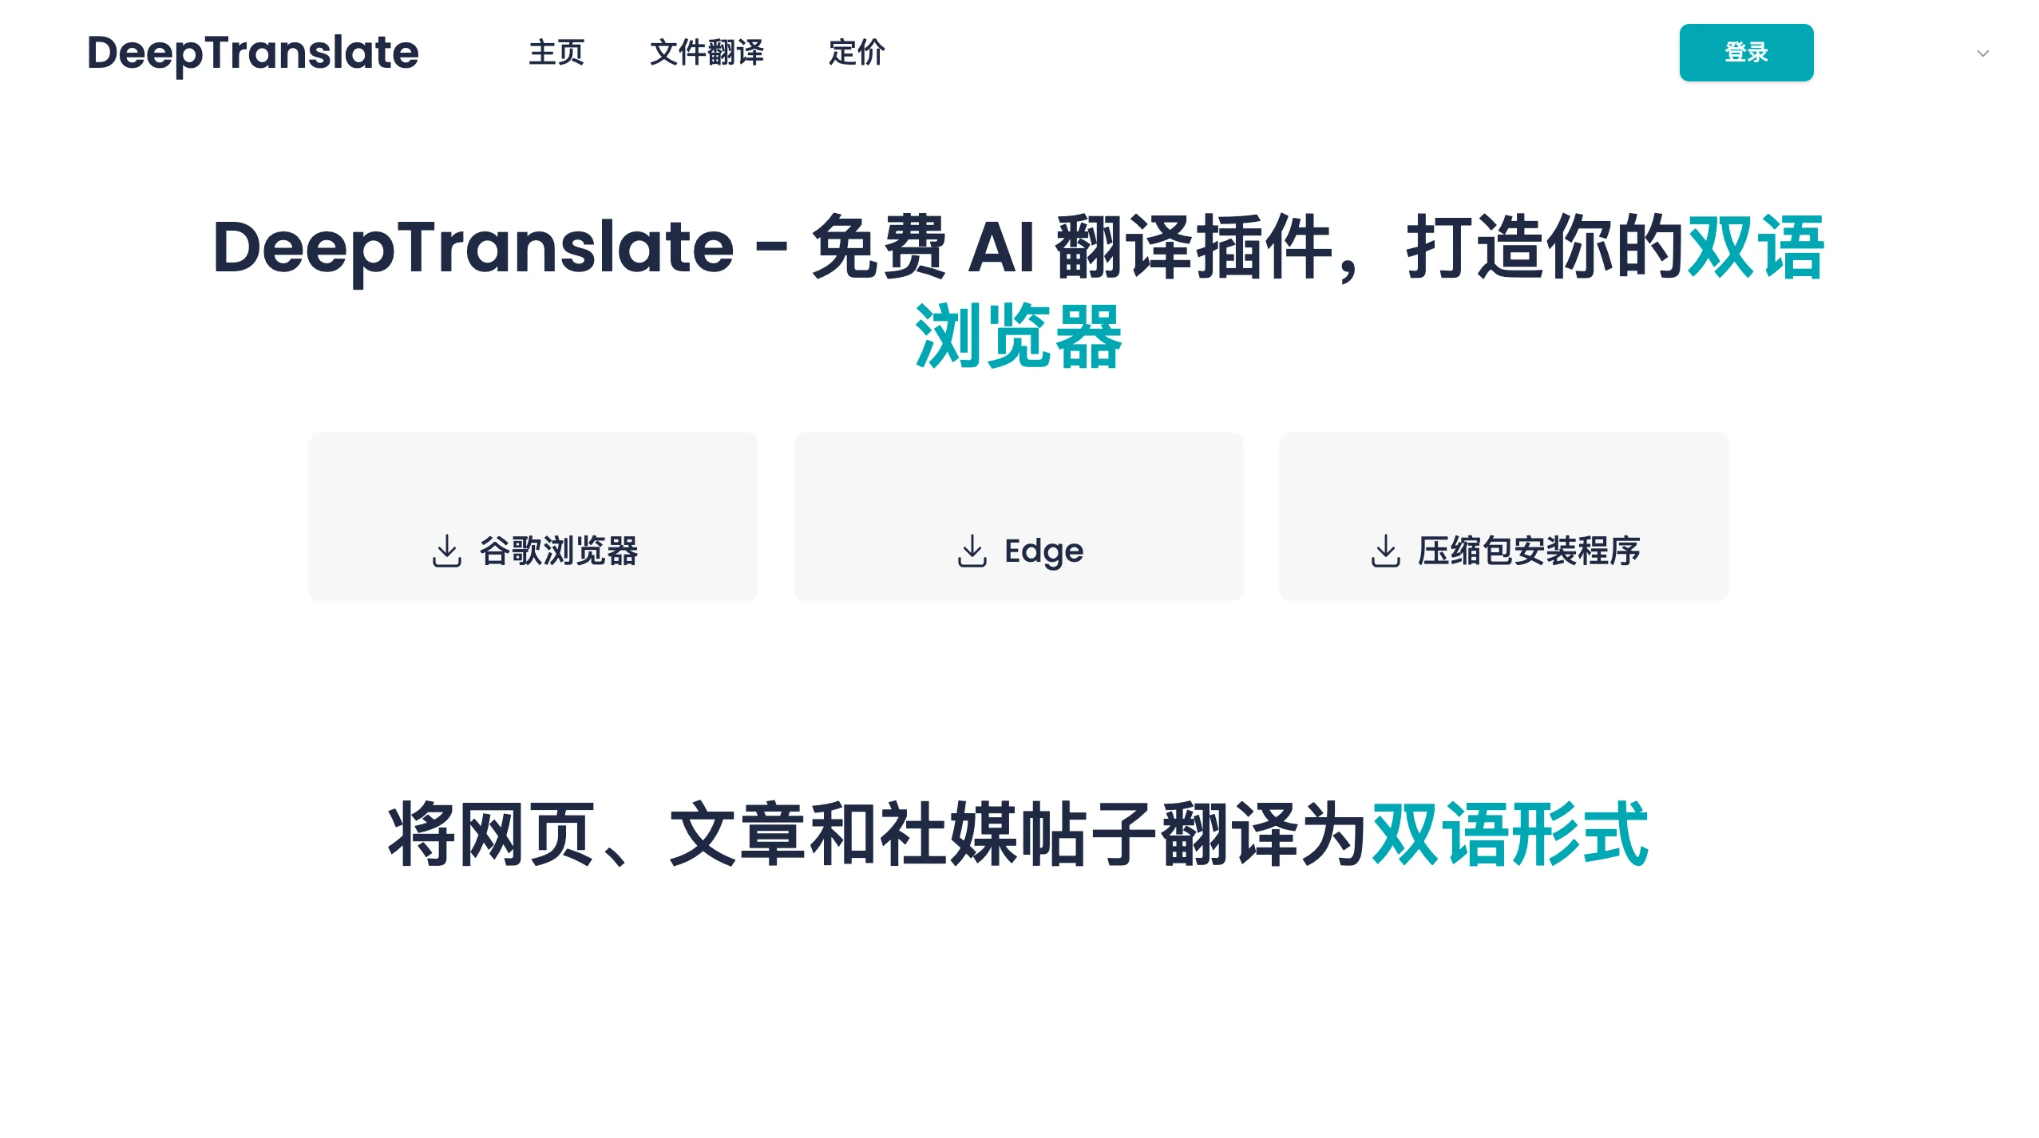Screen dimensions: 2039x1138
Task: Expand the language selector in the corner
Action: tap(1983, 53)
